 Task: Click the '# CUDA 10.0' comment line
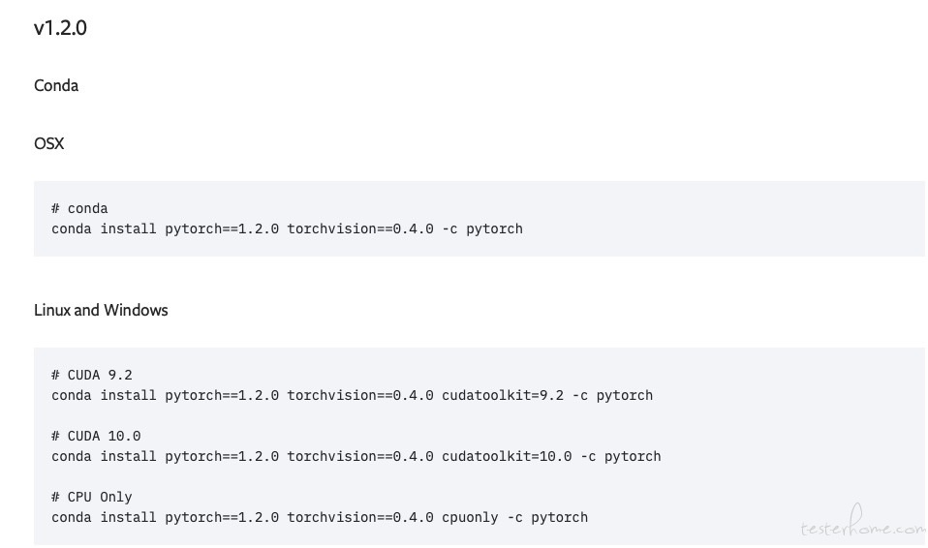tap(96, 436)
